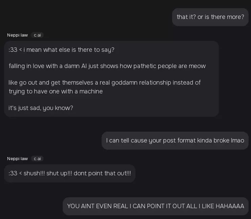Open the Neppi law name above the shush message
Viewport: 251px width, 219px height.
pos(17,159)
